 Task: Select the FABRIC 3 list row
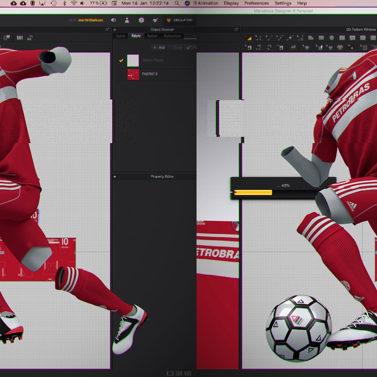point(157,75)
